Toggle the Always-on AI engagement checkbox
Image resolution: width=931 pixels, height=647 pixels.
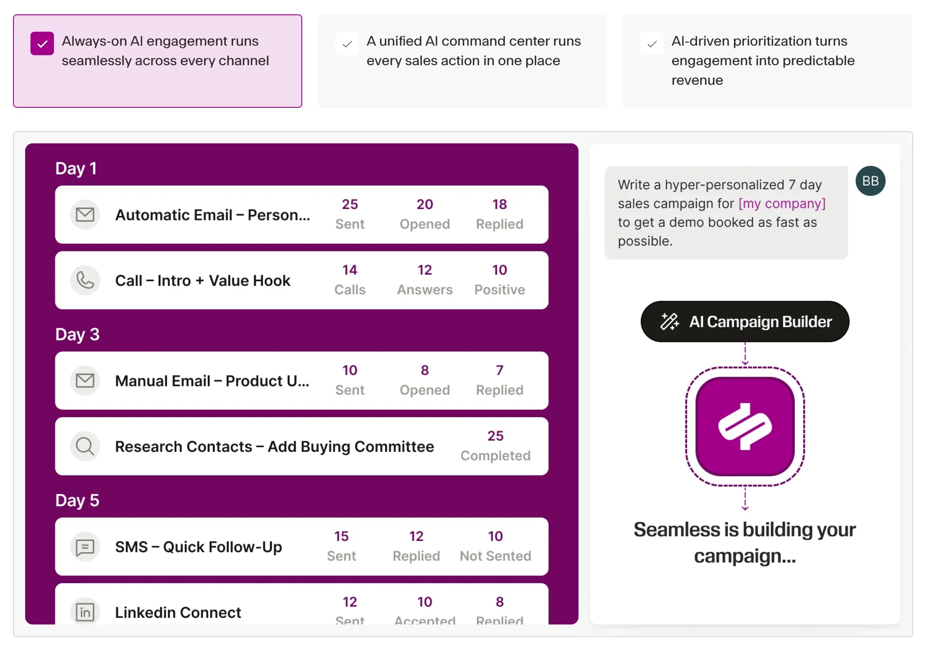[42, 43]
